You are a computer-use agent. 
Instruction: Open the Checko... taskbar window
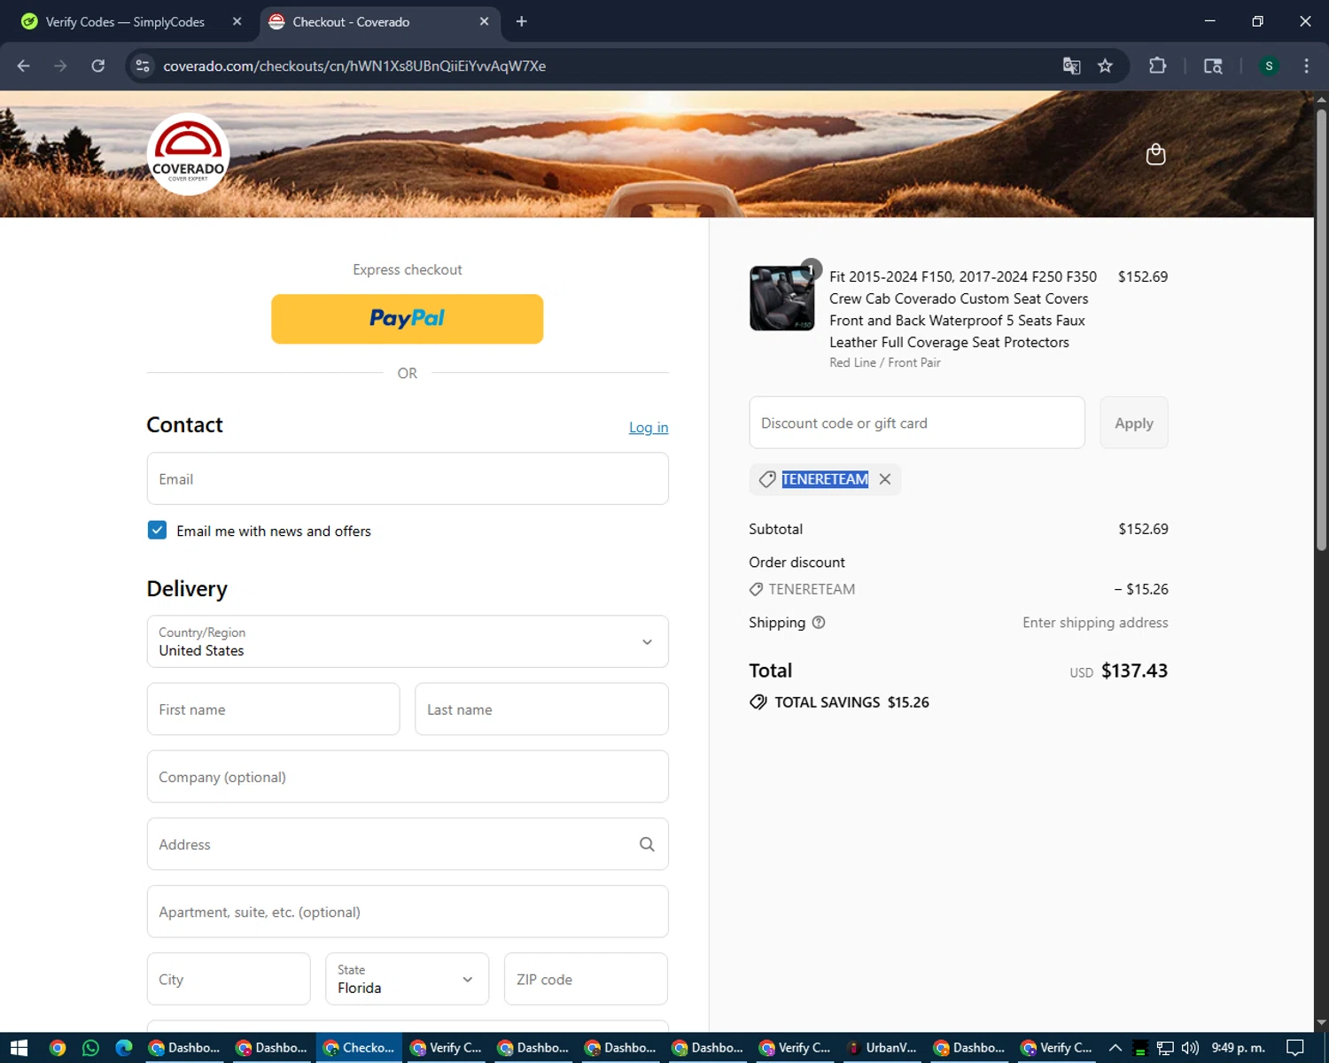click(x=359, y=1048)
